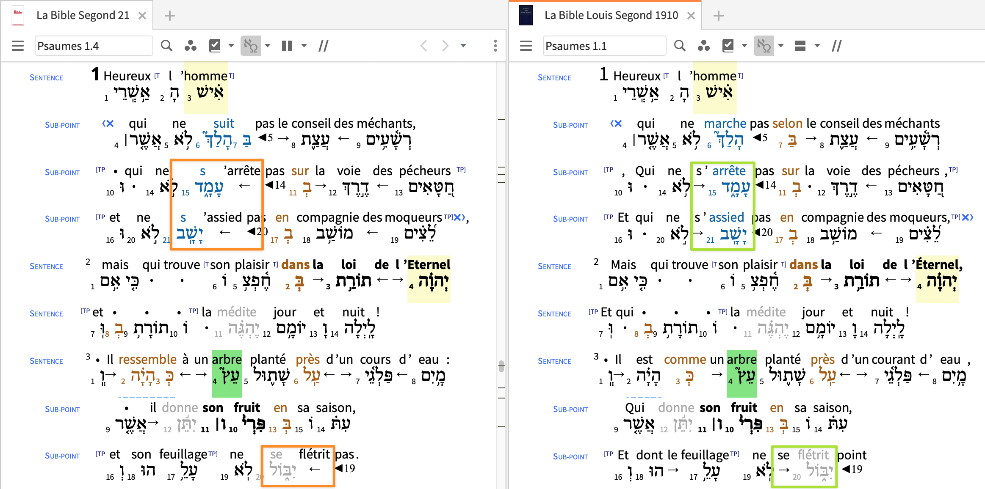Click parallel resources icon in right panel

tap(836, 46)
